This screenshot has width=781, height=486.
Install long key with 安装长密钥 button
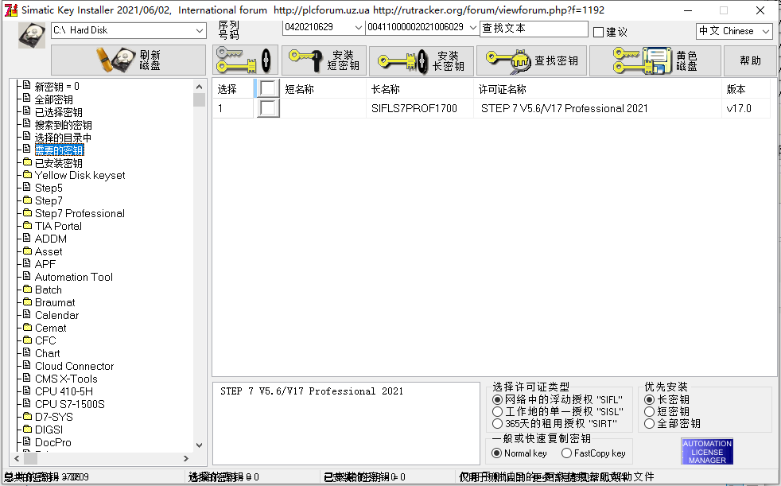point(422,61)
